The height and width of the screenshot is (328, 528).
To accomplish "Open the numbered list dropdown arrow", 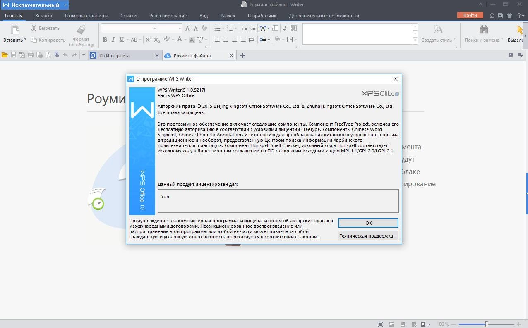I will [235, 29].
